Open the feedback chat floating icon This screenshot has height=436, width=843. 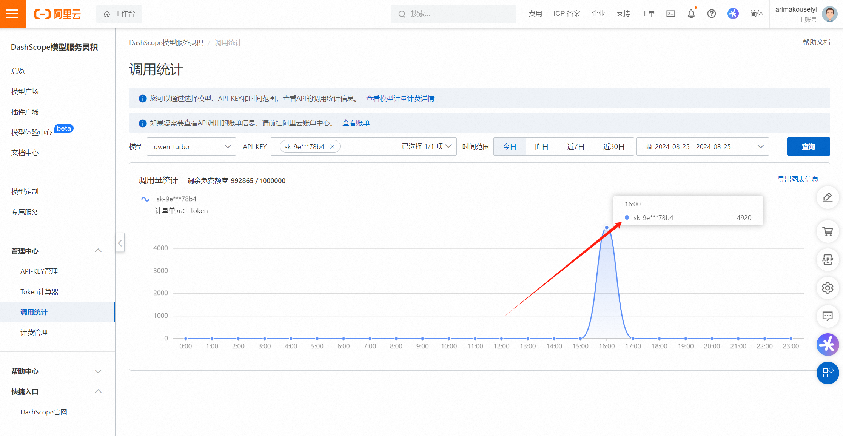pos(828,316)
